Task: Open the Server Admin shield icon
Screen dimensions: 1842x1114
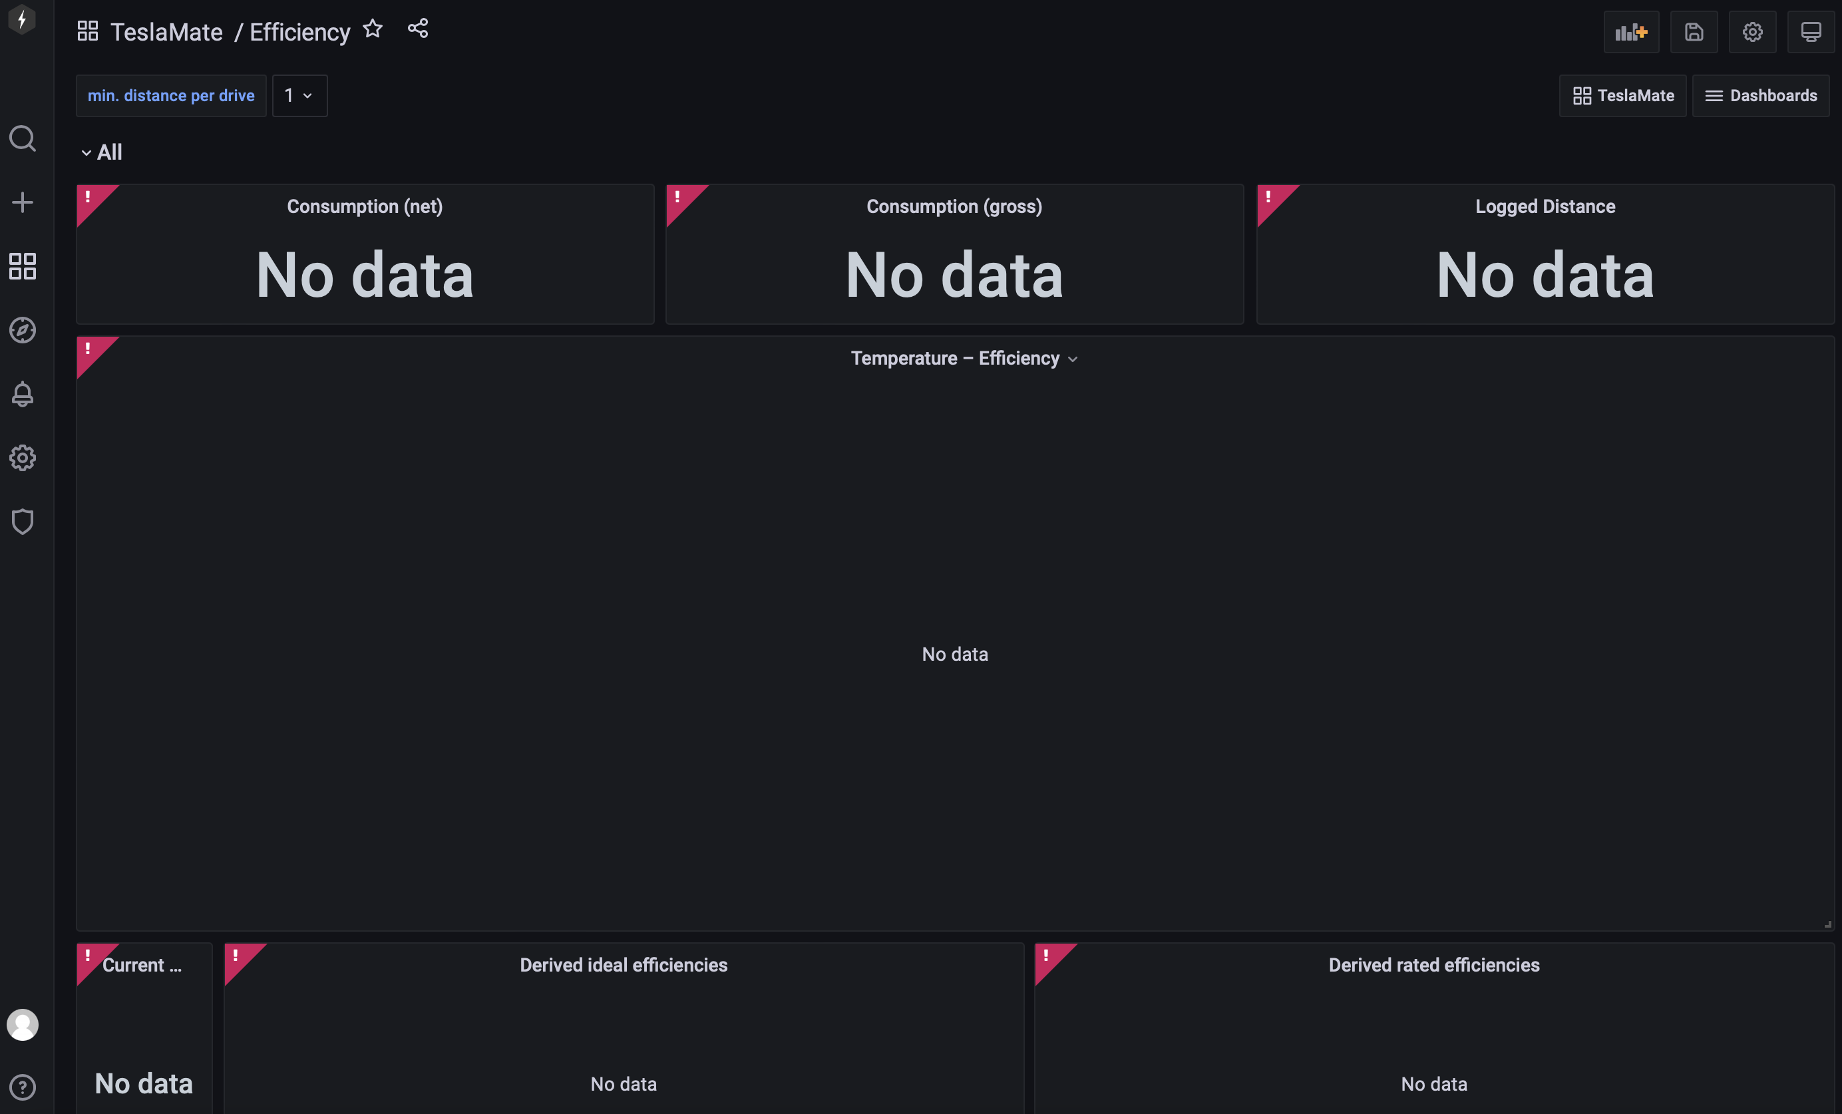Action: (23, 521)
